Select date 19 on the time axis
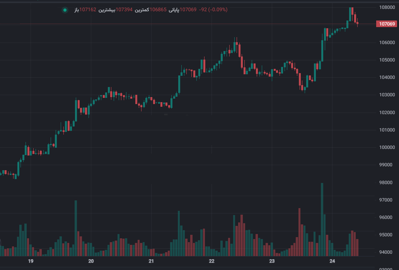Image resolution: width=399 pixels, height=270 pixels. (31, 261)
